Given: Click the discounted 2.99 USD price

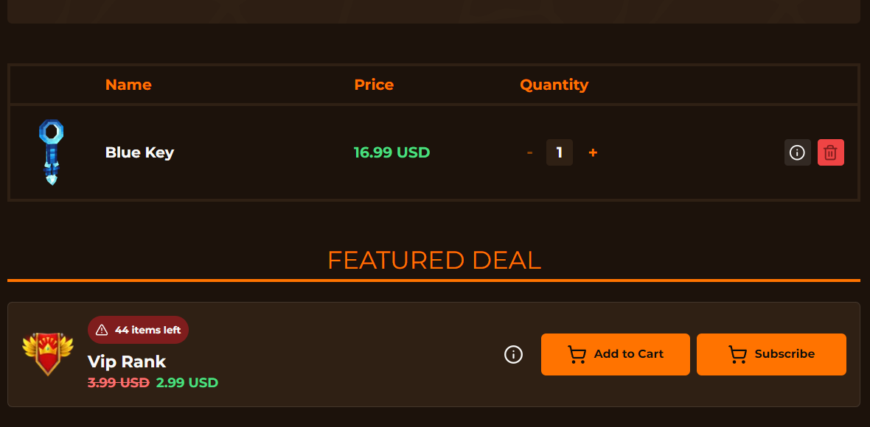Looking at the screenshot, I should click(x=187, y=382).
